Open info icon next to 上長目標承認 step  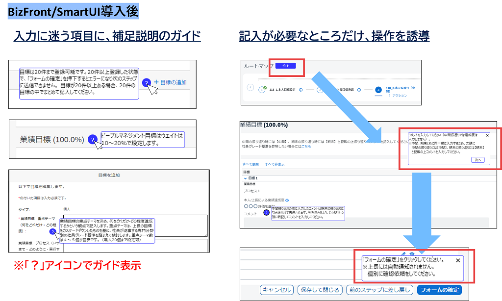[359, 90]
